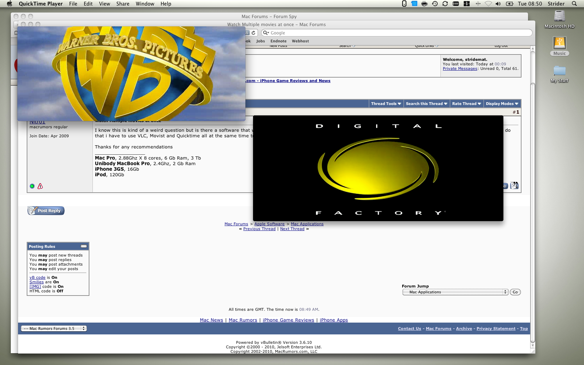Viewport: 584px width, 365px height.
Task: Click the green online status icon
Action: point(32,186)
